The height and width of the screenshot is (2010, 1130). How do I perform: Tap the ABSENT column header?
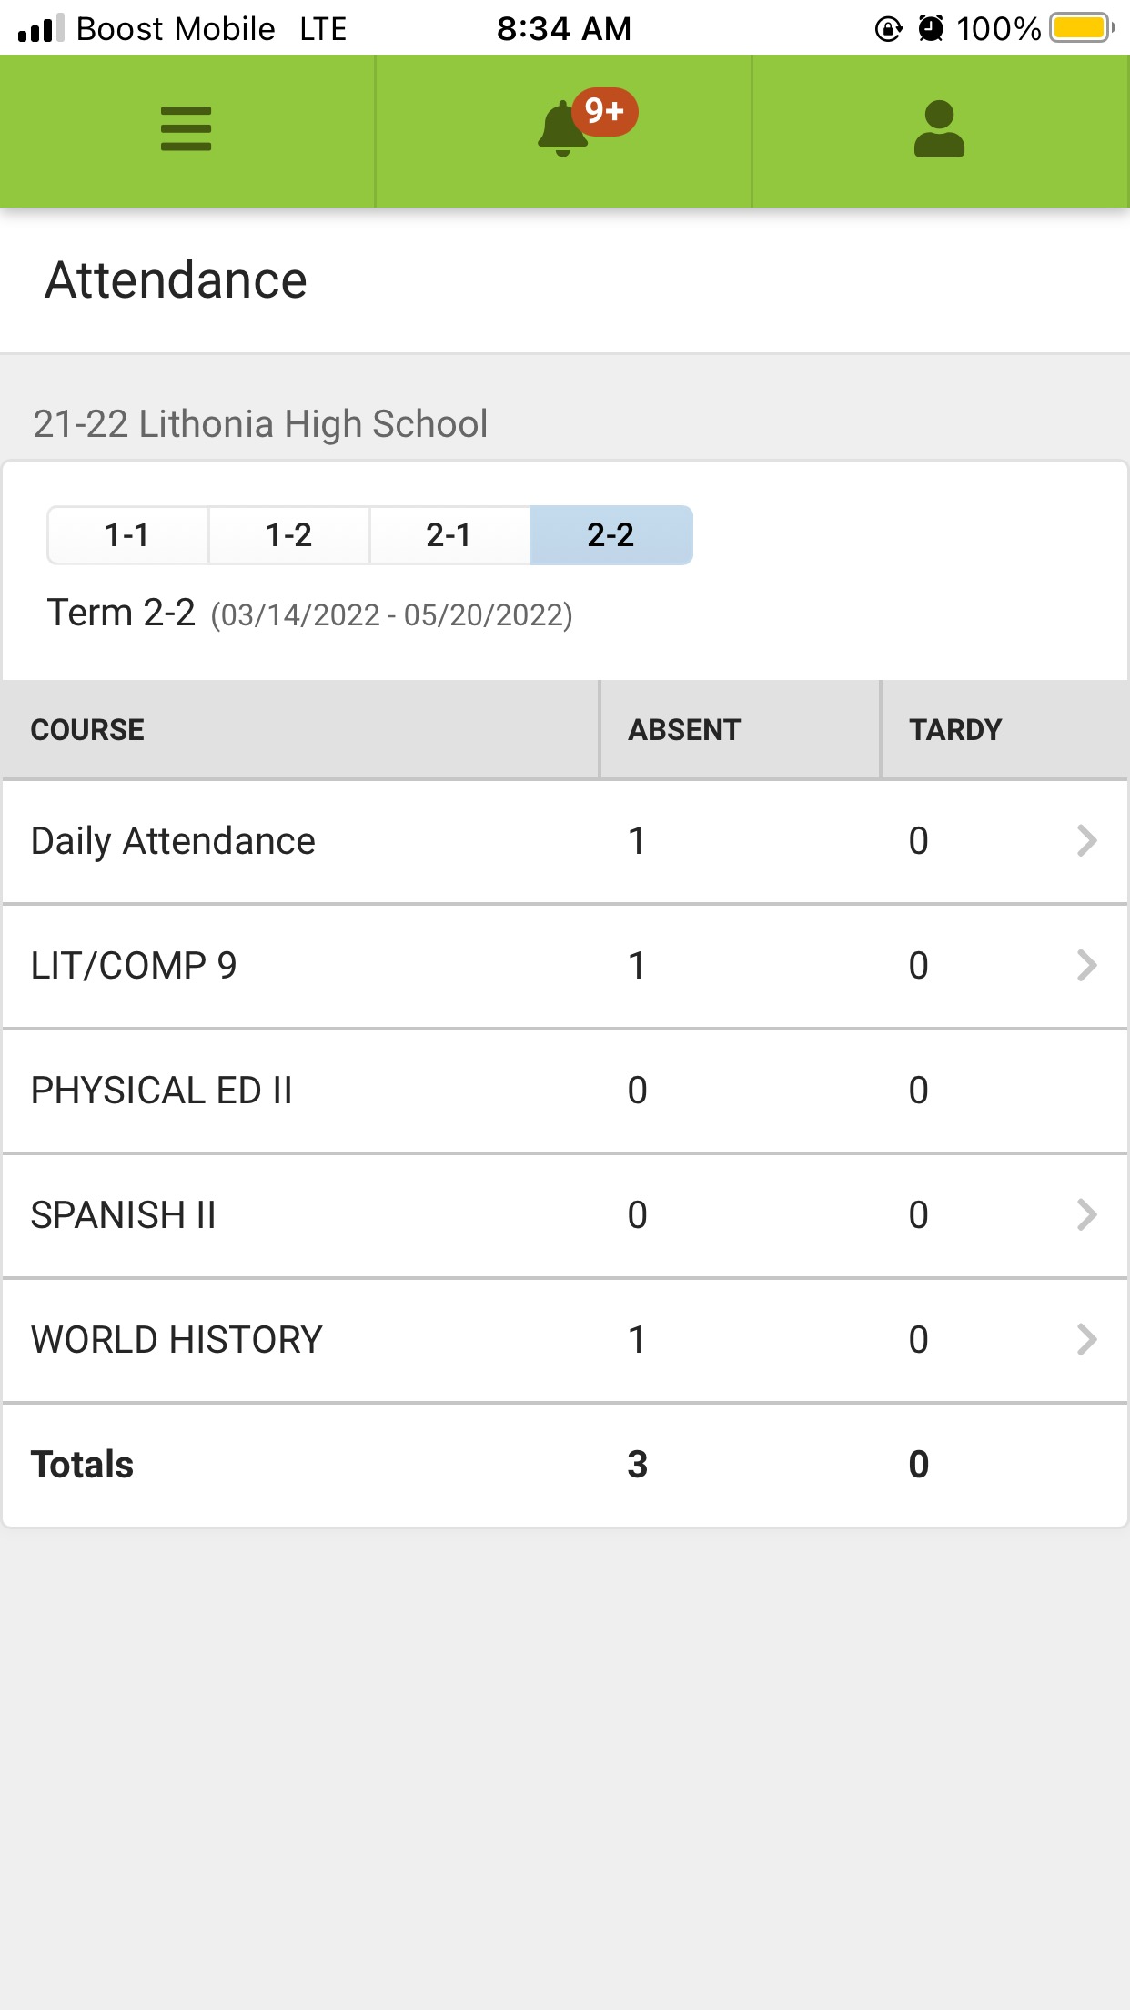point(684,730)
